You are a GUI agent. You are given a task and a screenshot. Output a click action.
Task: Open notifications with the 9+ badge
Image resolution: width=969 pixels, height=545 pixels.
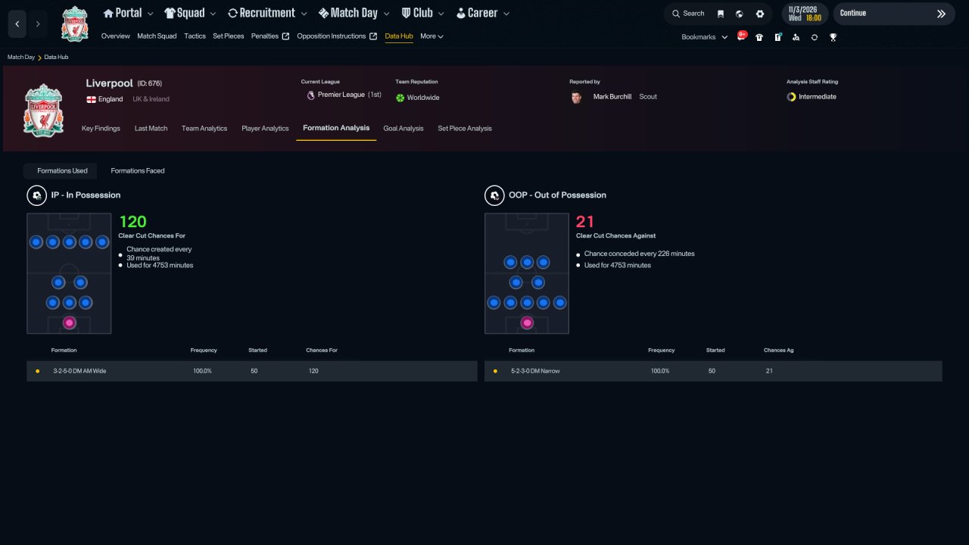tap(741, 36)
